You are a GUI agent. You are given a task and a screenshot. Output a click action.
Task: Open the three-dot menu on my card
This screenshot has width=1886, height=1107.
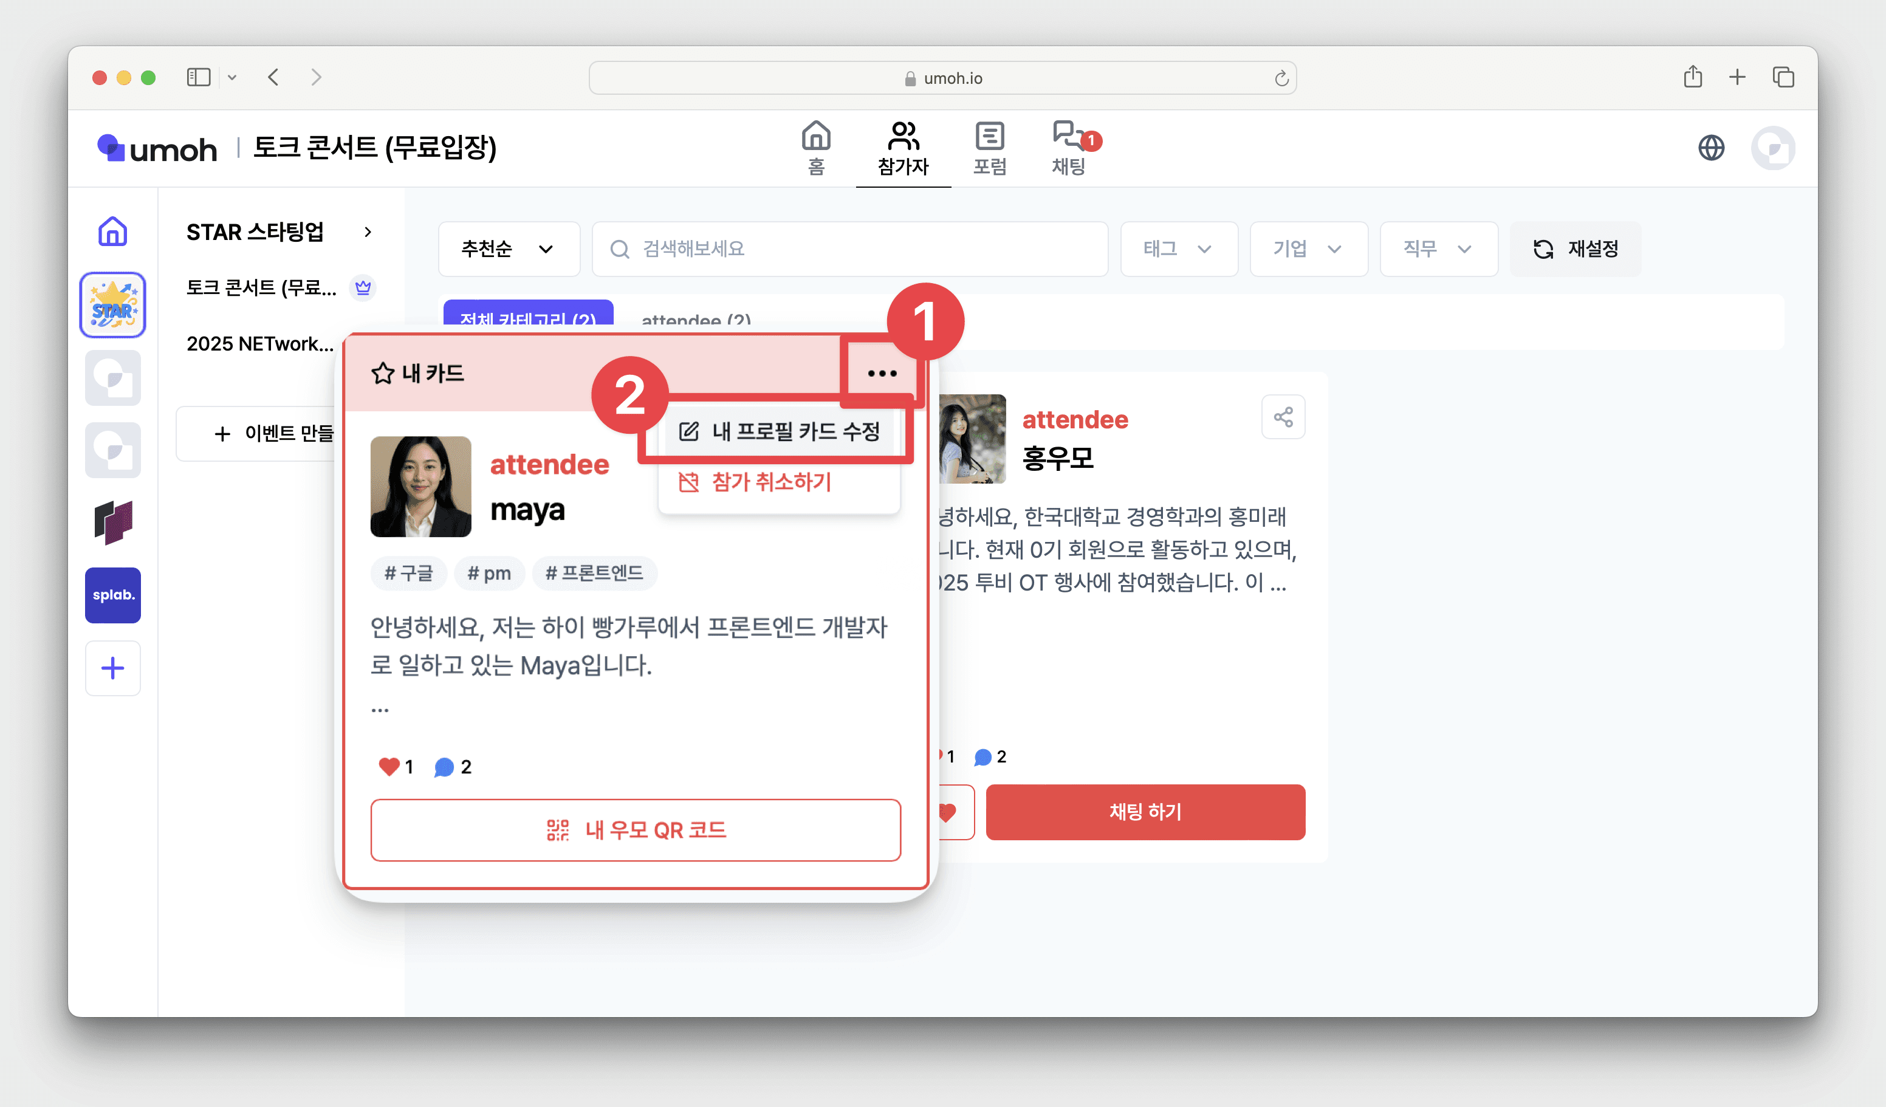click(882, 372)
